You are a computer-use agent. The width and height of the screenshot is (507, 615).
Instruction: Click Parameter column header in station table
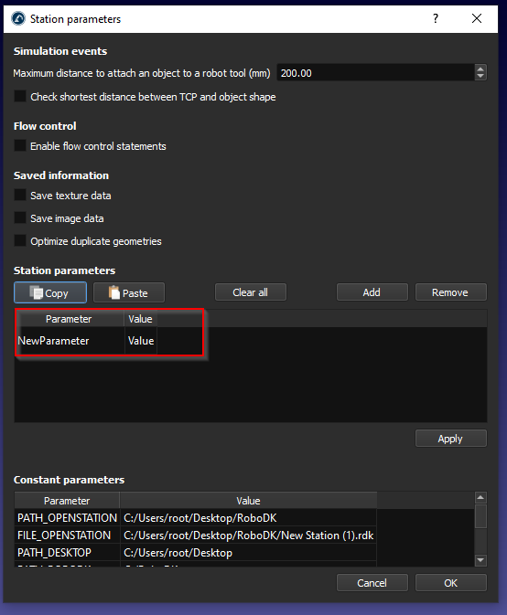[70, 319]
